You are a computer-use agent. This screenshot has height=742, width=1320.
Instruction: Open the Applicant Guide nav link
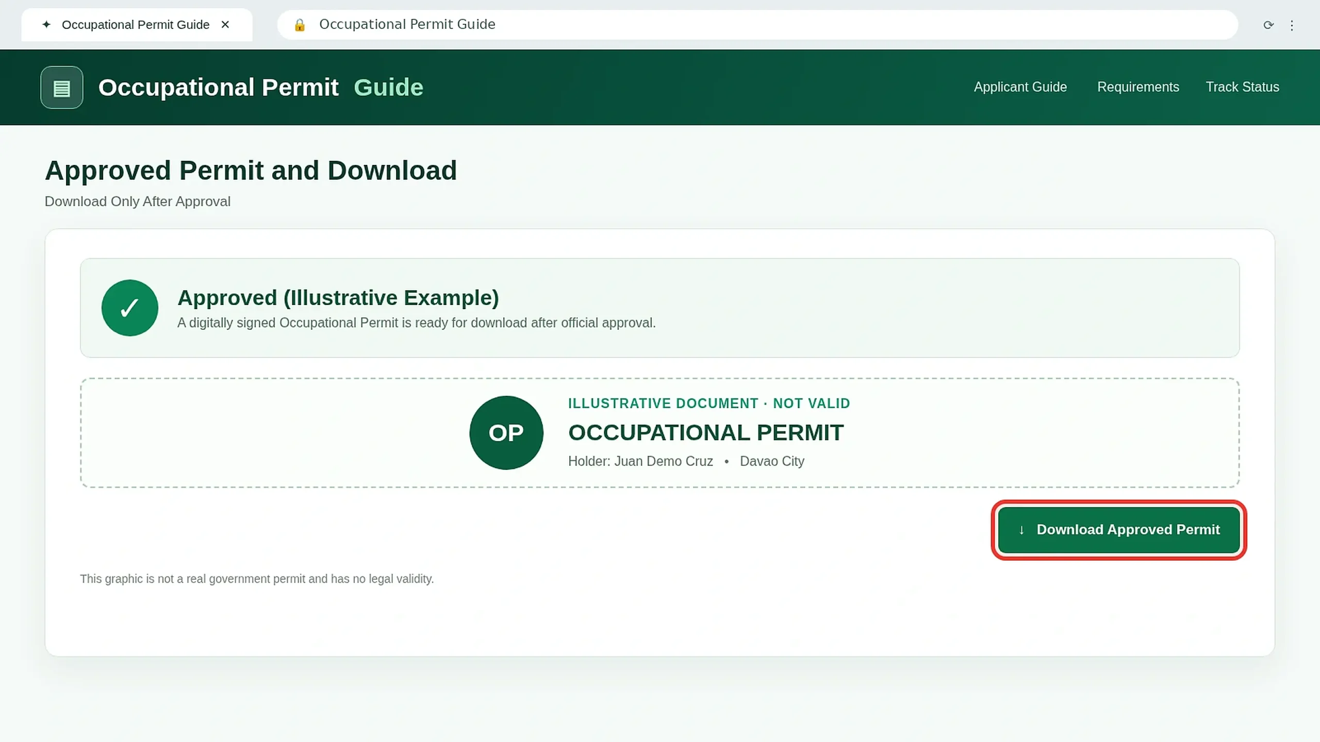[1020, 87]
